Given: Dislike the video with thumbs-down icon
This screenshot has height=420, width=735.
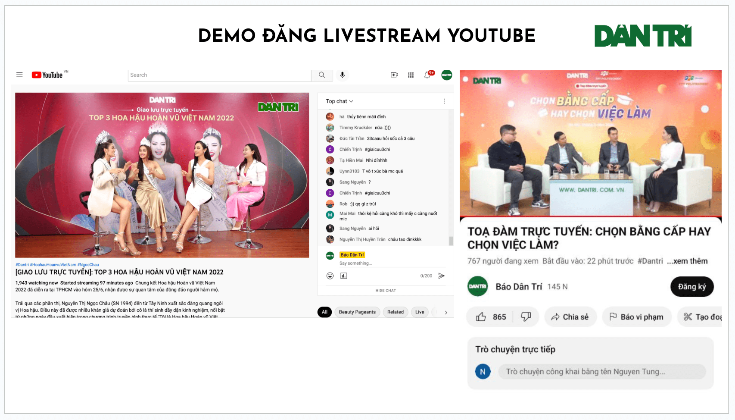Looking at the screenshot, I should [x=526, y=317].
